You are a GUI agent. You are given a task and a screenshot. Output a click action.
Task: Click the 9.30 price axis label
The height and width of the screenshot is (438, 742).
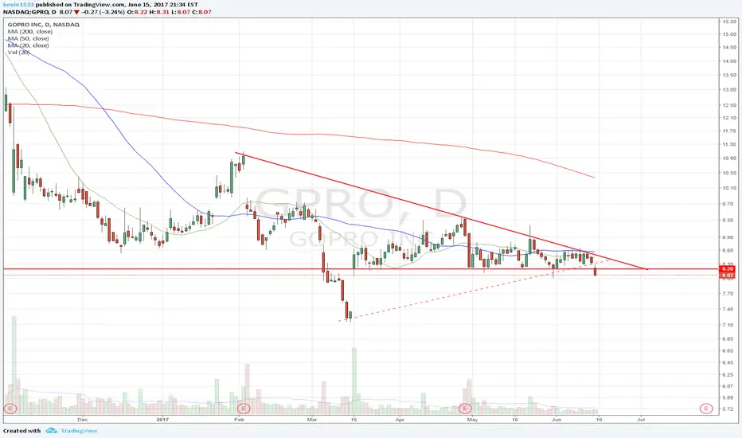tap(729, 220)
